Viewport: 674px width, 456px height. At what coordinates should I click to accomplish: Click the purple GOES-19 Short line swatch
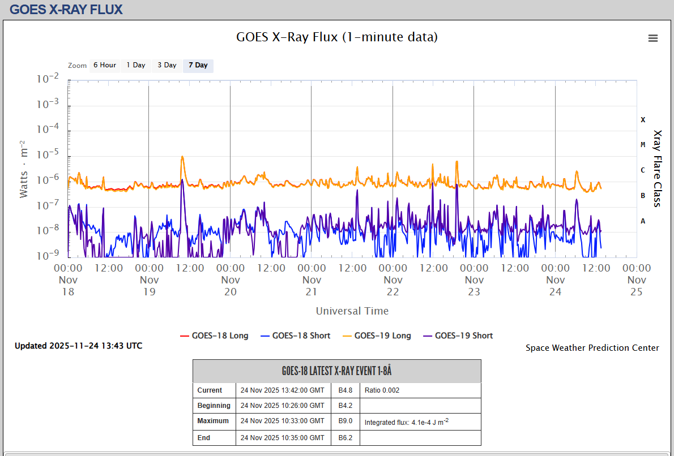427,336
